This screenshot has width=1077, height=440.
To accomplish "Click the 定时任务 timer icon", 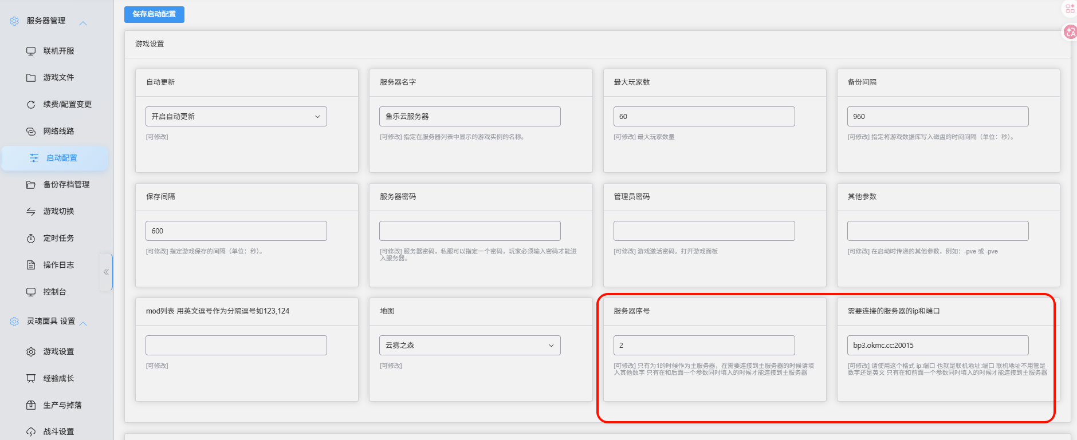I will [31, 239].
